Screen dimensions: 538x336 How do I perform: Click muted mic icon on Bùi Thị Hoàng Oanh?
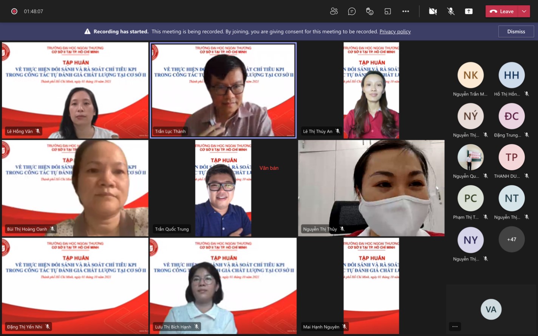tap(53, 229)
